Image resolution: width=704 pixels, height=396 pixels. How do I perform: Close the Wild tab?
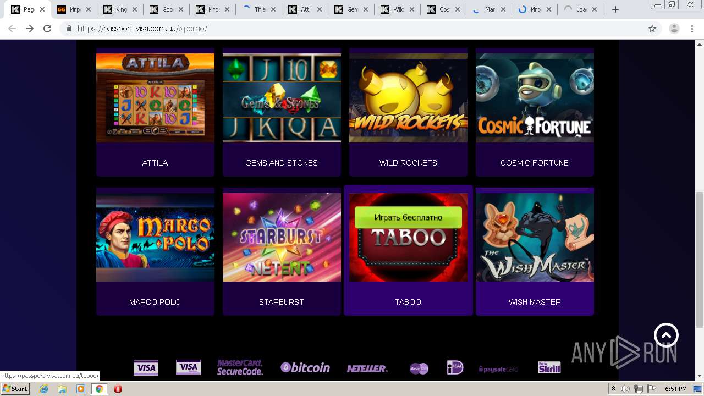click(x=412, y=9)
